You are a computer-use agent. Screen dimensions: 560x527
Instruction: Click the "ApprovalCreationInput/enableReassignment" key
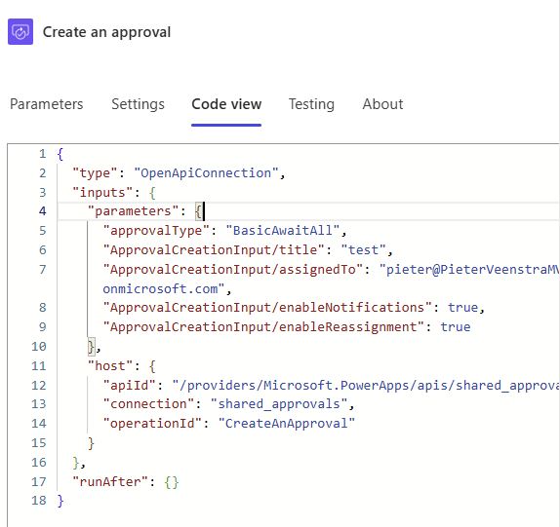pos(263,327)
